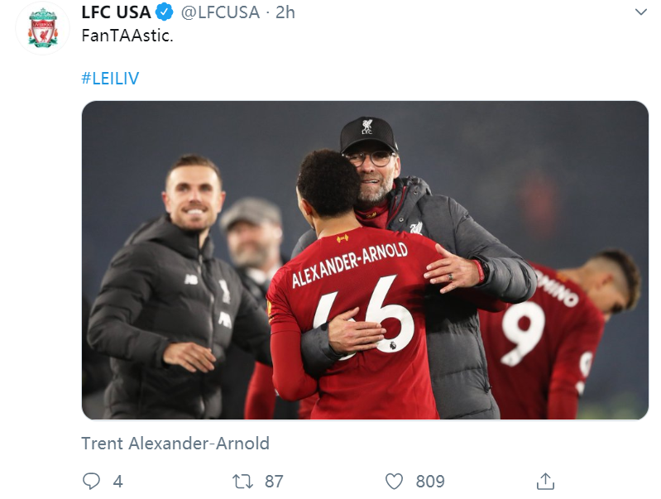Viewport: 661px width, 499px height.
Task: Click the black LFC cap in the photo
Action: point(368,133)
